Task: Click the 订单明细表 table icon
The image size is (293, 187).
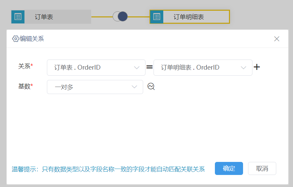Action: pyautogui.click(x=157, y=17)
